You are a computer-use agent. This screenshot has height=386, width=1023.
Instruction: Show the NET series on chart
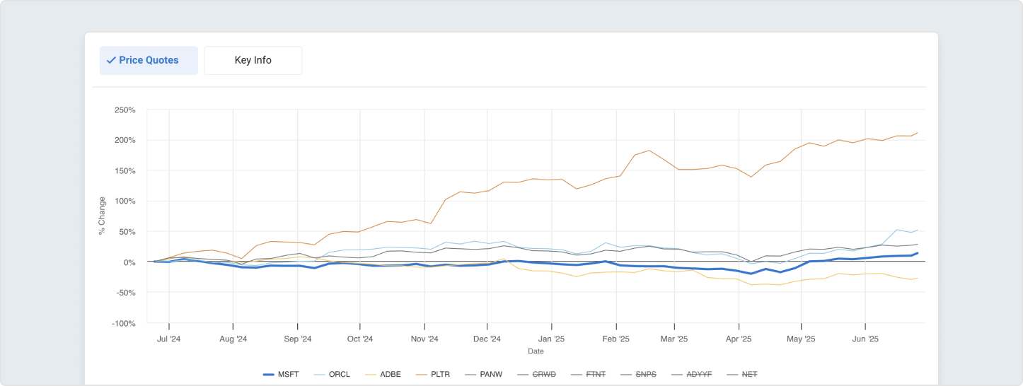(x=750, y=374)
